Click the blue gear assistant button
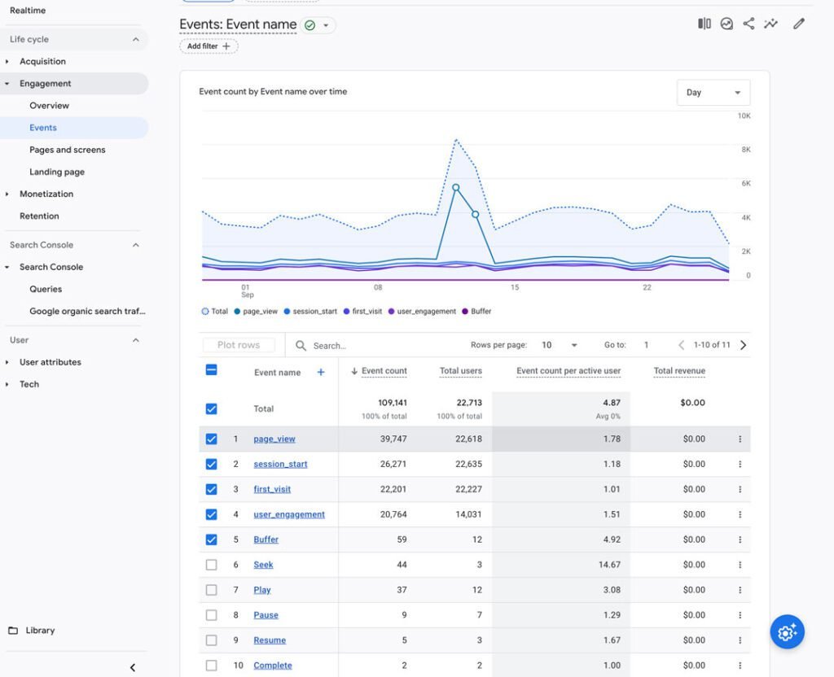 [788, 631]
